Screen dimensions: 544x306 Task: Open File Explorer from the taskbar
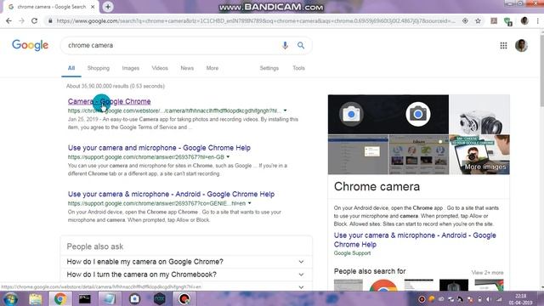tap(36, 298)
